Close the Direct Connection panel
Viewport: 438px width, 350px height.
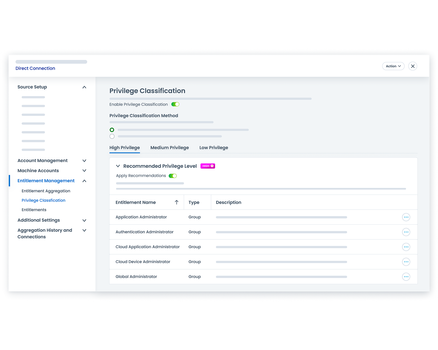coord(413,66)
